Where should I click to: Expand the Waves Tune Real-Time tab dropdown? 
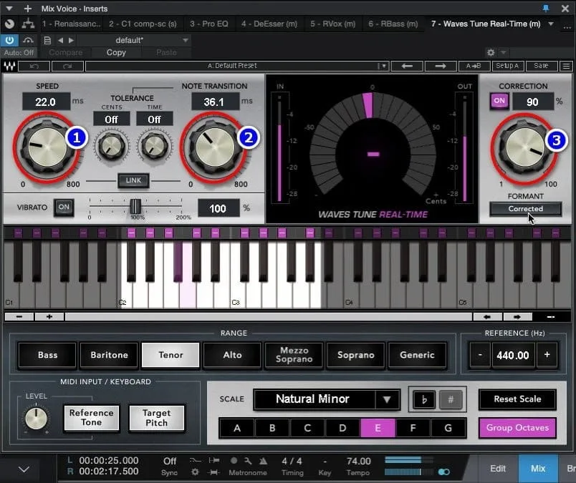point(551,24)
